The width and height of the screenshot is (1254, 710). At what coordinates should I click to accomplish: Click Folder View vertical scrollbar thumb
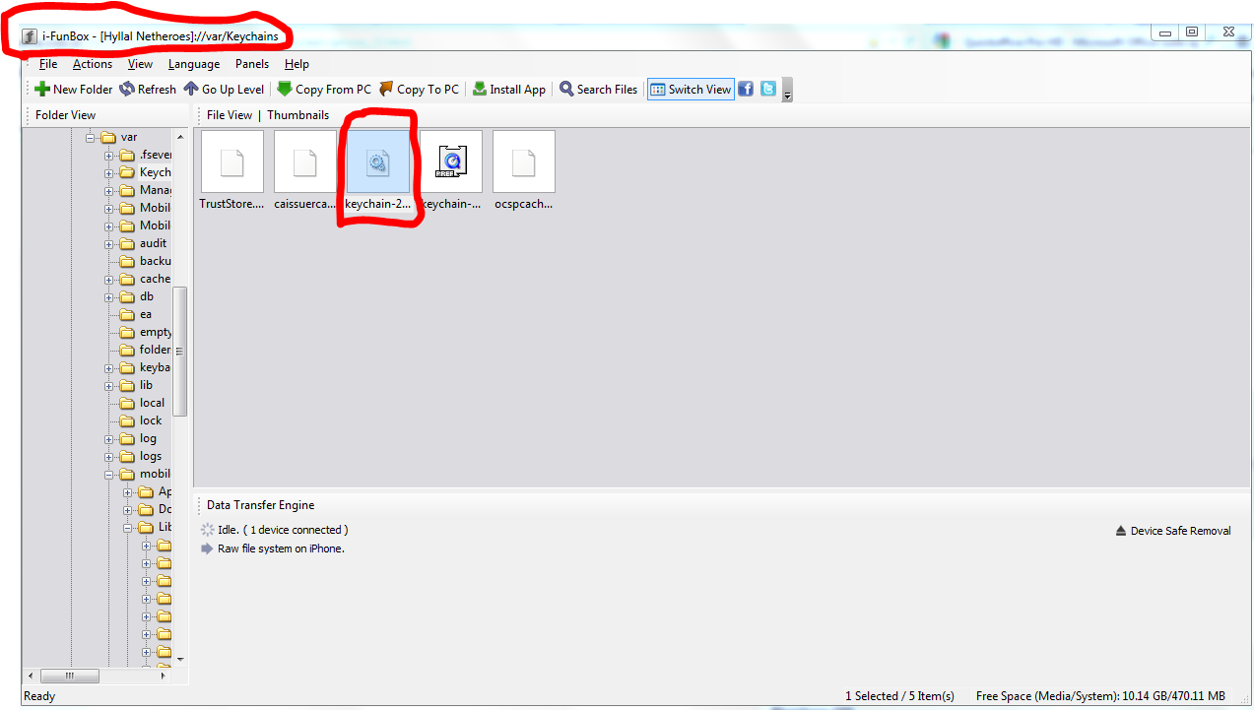pyautogui.click(x=179, y=351)
